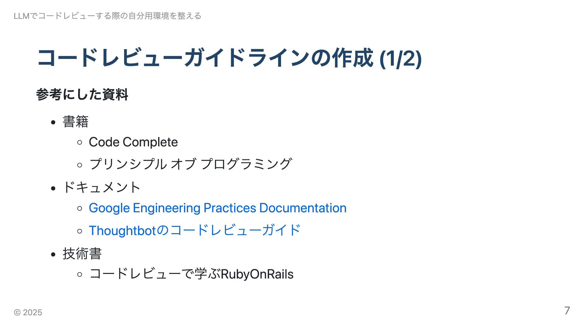Click the hollow bullet beside Code Complete
The height and width of the screenshot is (328, 584).
(x=80, y=142)
